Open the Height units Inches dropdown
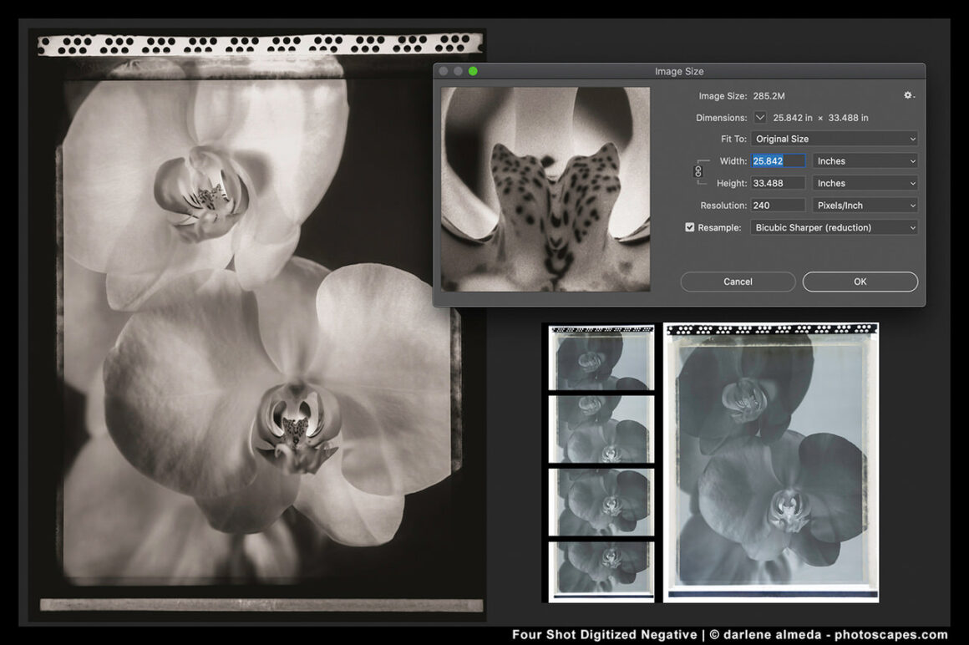Viewport: 969px width, 645px height. 865,183
